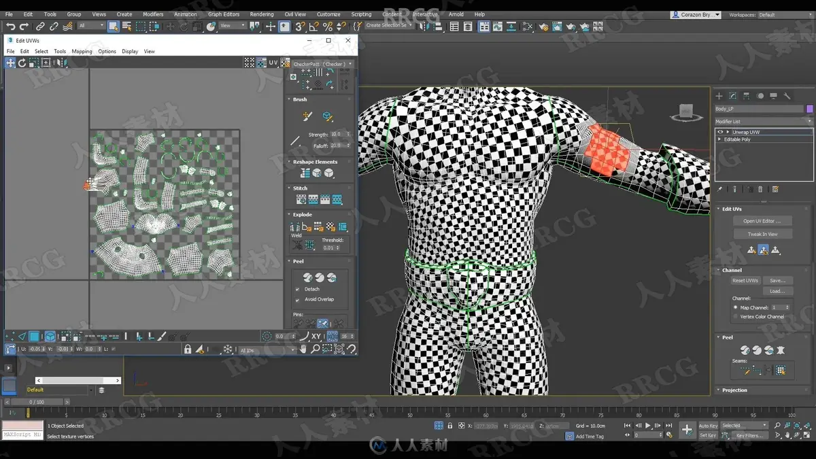816x459 pixels.
Task: Click Tweak In View button
Action: [762, 234]
